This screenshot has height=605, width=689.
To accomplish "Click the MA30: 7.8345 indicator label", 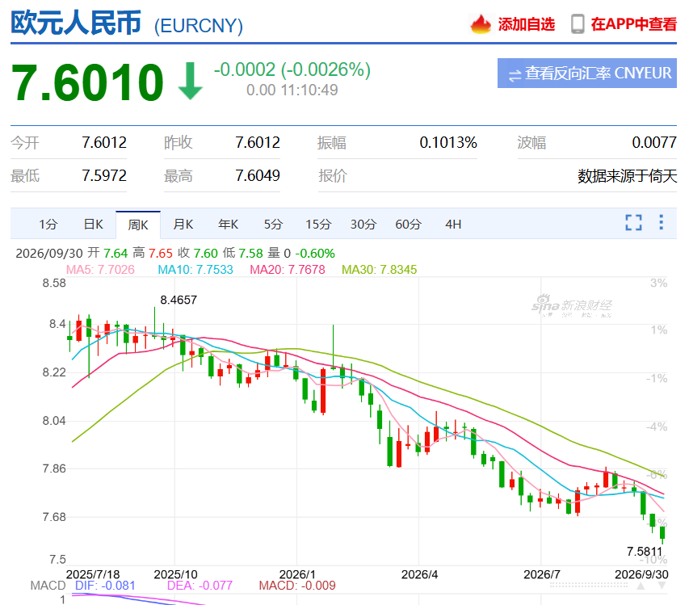I will (379, 269).
